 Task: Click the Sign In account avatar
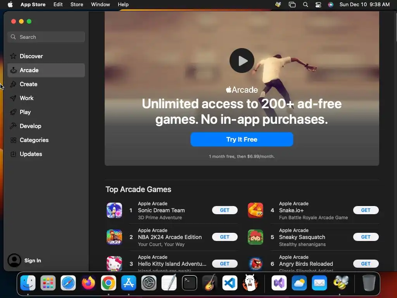pos(14,260)
